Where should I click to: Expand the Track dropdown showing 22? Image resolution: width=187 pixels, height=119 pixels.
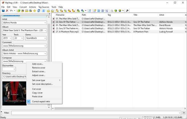22,38
